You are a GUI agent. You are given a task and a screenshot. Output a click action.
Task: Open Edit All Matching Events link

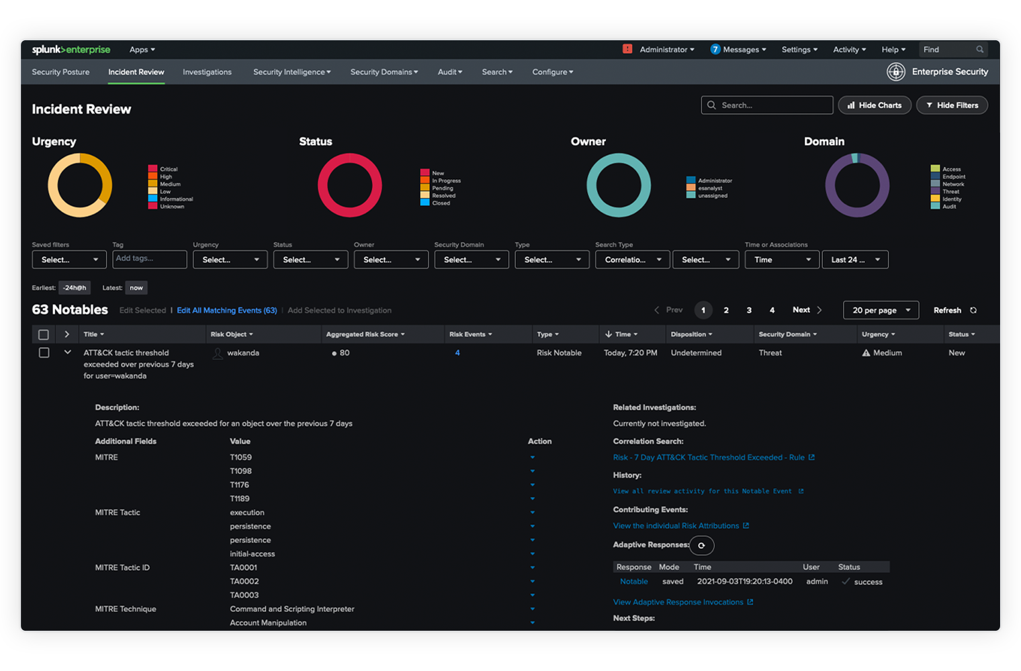[226, 310]
